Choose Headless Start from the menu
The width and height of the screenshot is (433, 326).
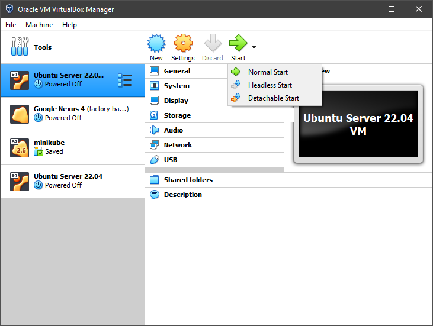(x=275, y=85)
